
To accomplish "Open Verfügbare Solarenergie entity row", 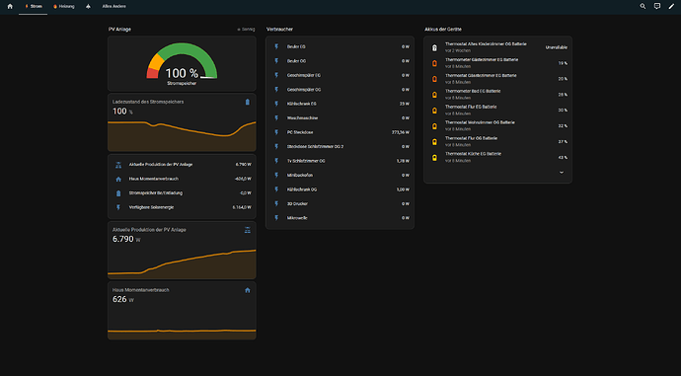I will pos(182,207).
